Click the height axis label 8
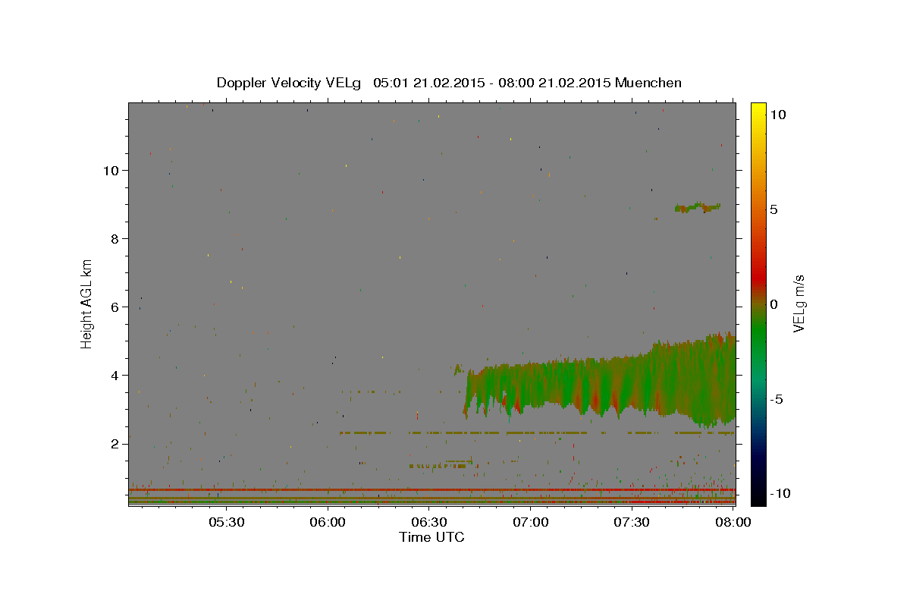 pos(114,239)
